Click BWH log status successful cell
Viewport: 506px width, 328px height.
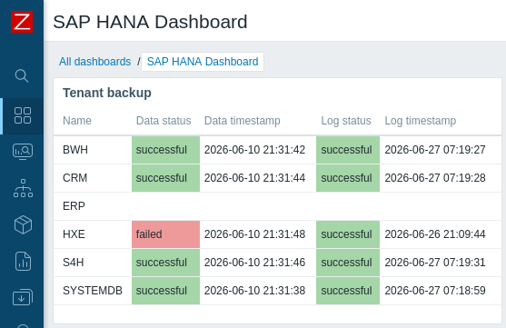click(x=348, y=150)
